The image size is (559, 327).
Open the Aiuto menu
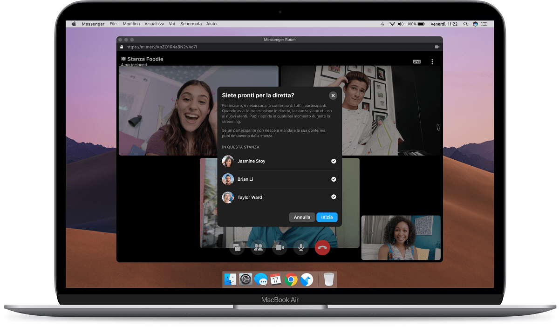(x=211, y=24)
